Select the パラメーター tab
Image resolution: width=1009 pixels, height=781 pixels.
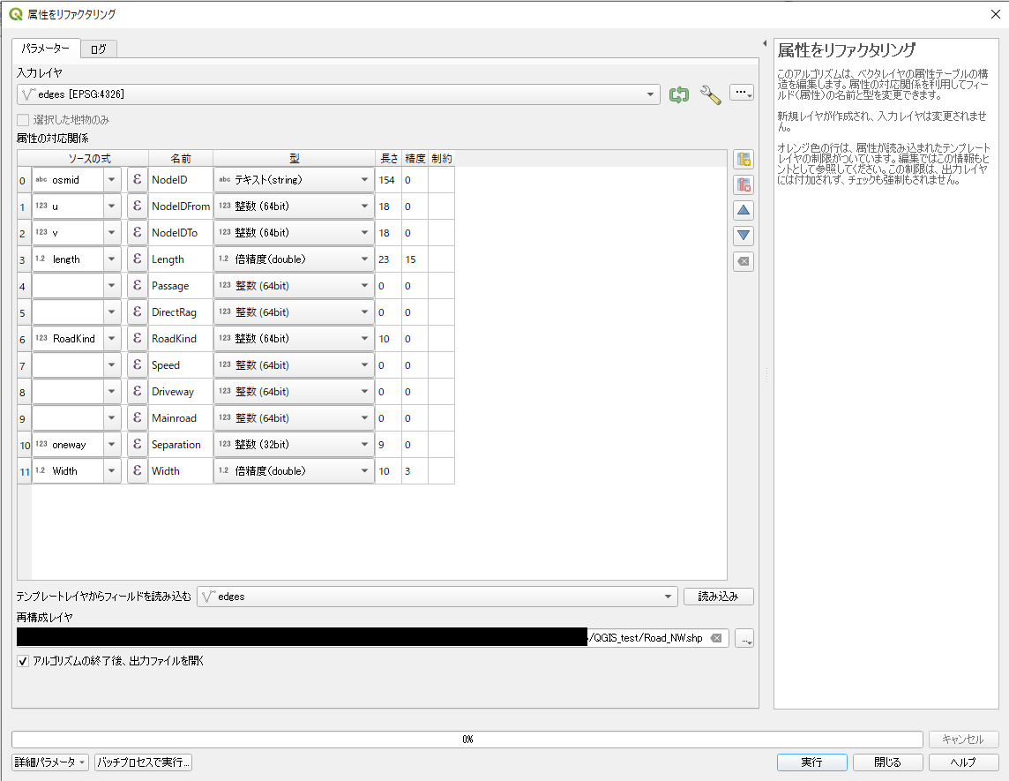(x=46, y=49)
